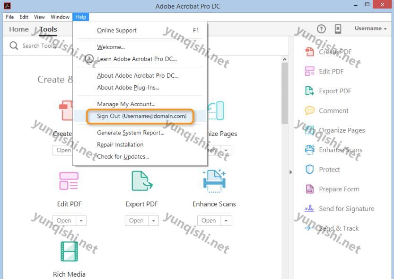394x279 pixels.
Task: Collapse the right tools pane arrow
Action: pyautogui.click(x=291, y=172)
